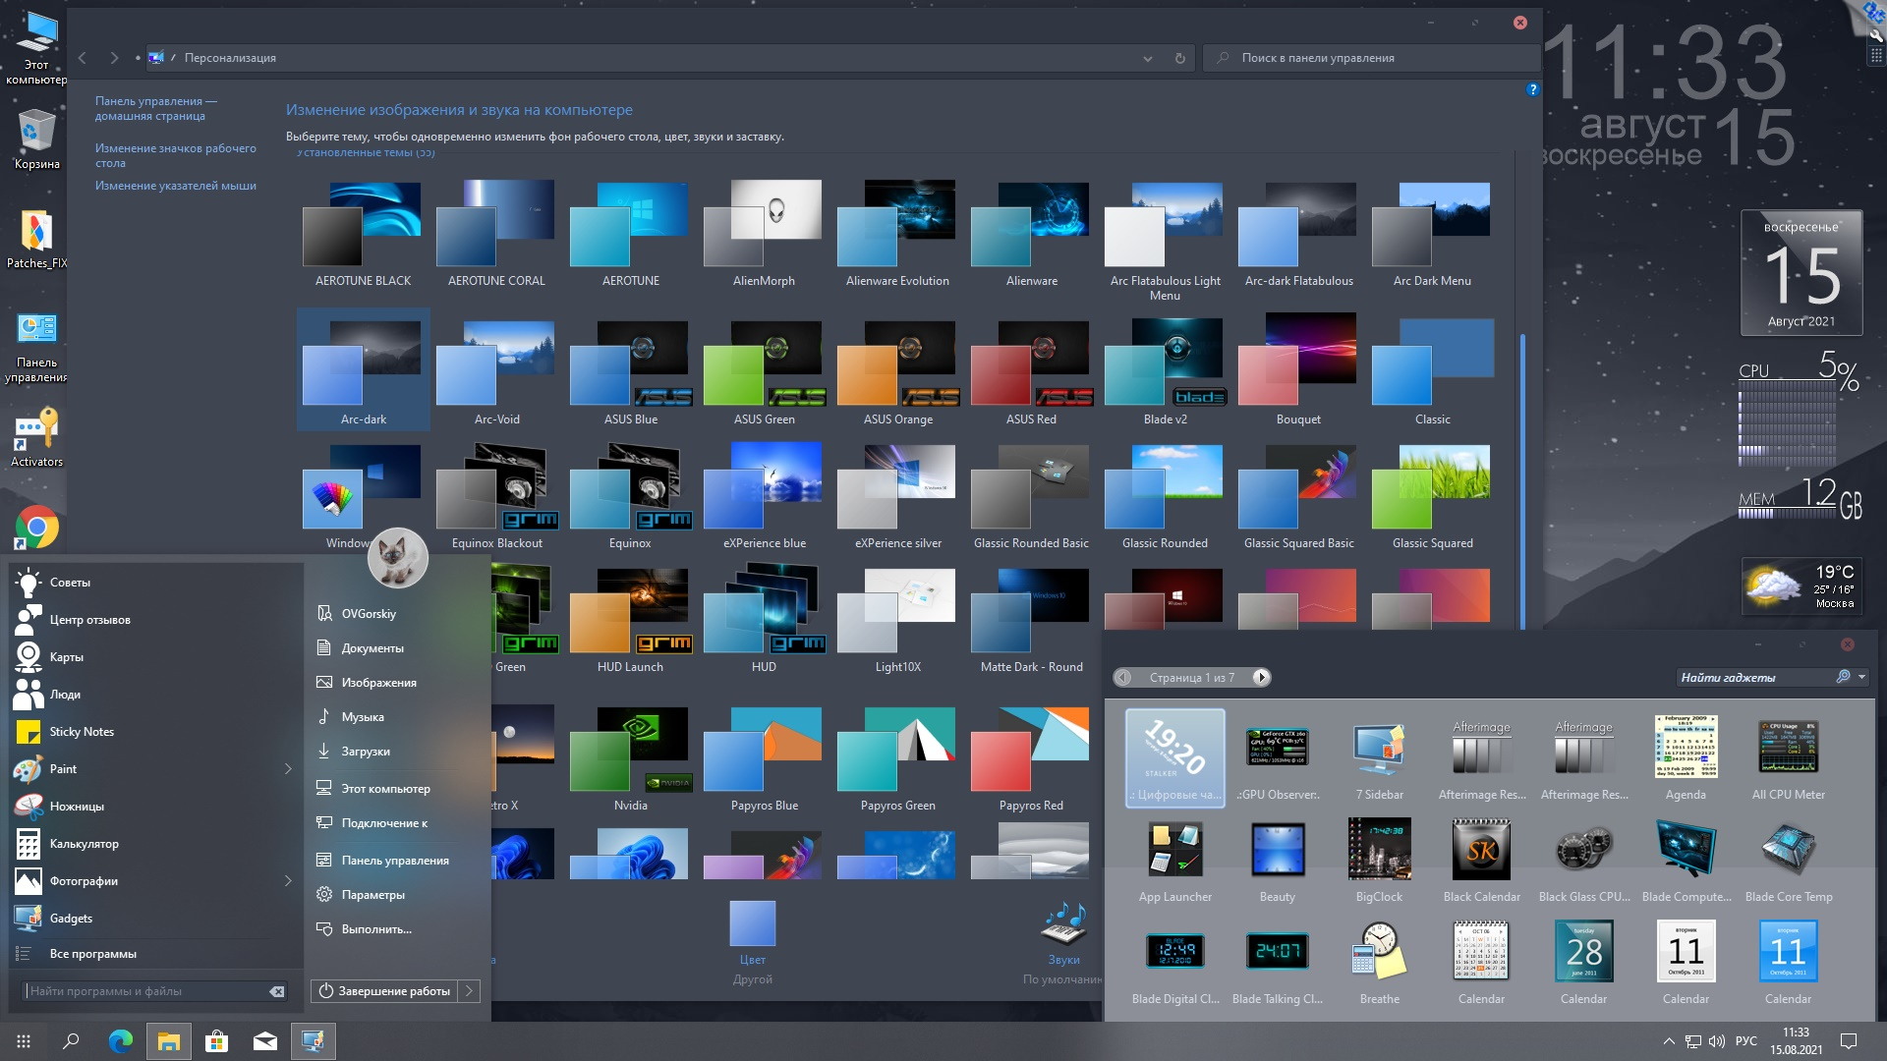Open Sticky Notes from the start menu
The width and height of the screenshot is (1887, 1061).
point(82,732)
